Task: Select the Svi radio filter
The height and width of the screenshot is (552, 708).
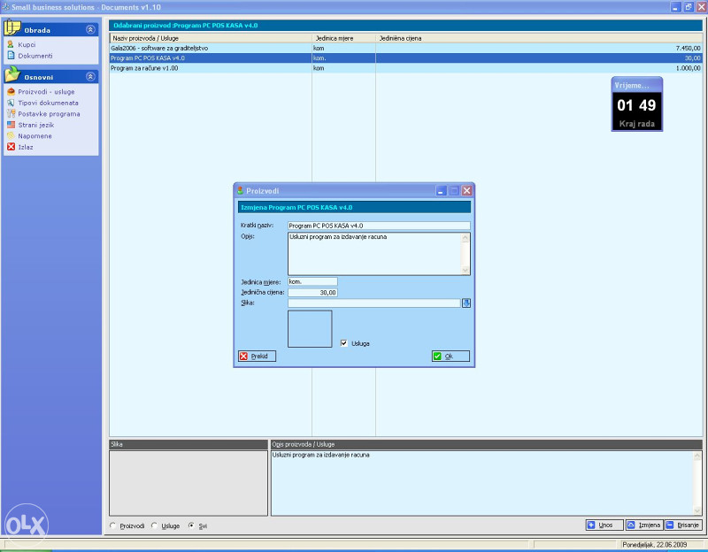Action: (191, 525)
